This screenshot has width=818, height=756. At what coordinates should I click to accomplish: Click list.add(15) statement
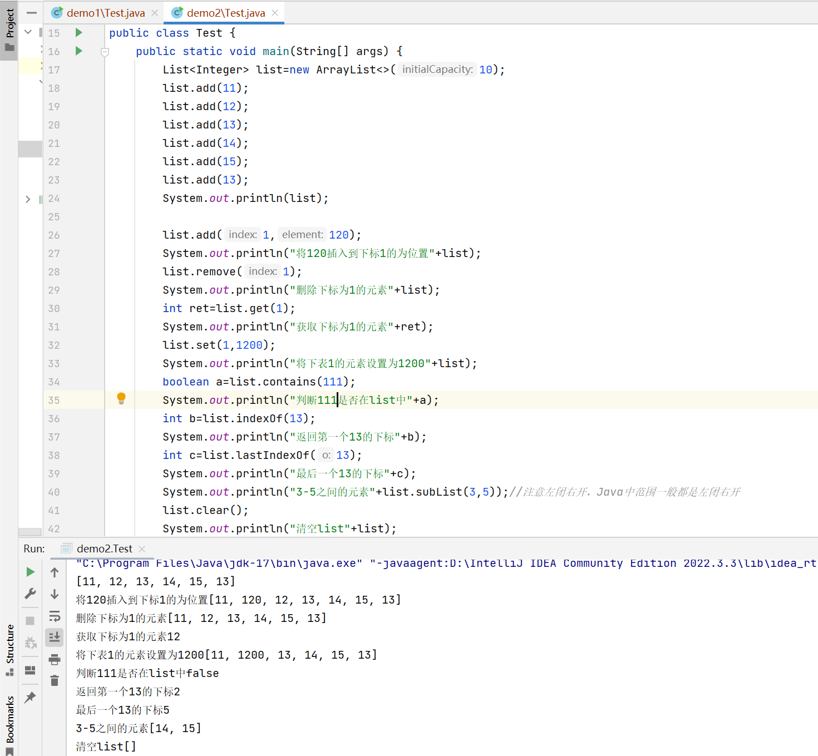click(205, 161)
